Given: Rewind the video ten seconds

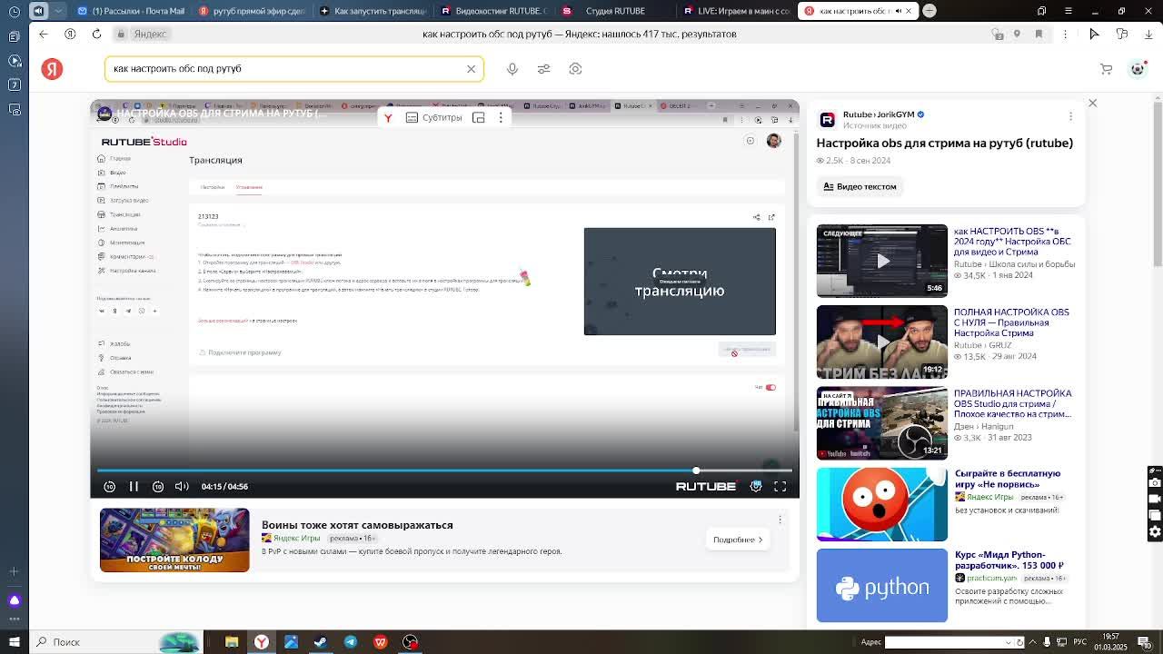Looking at the screenshot, I should [x=109, y=487].
